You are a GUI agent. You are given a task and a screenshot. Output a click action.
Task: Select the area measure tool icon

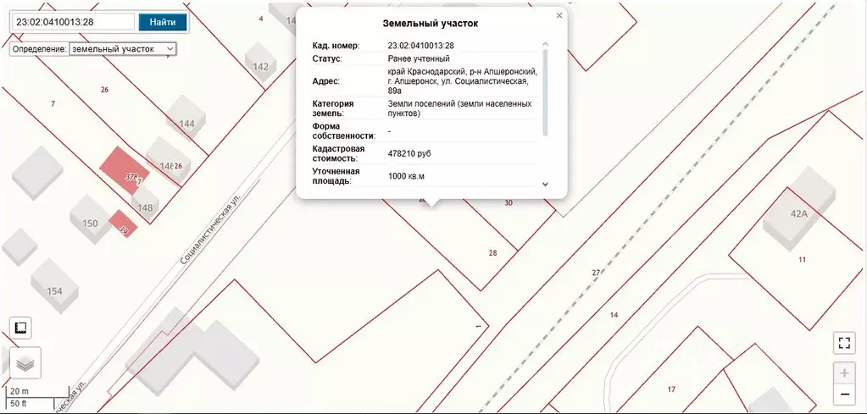pyautogui.click(x=21, y=328)
